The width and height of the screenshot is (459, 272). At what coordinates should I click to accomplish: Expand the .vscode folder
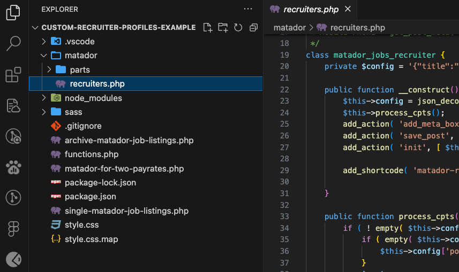pyautogui.click(x=43, y=42)
